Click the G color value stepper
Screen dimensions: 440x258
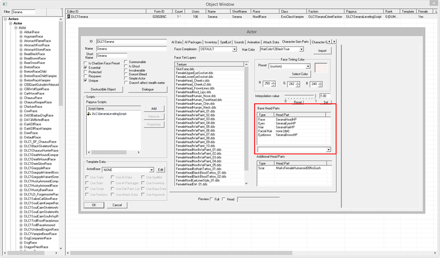(297, 84)
